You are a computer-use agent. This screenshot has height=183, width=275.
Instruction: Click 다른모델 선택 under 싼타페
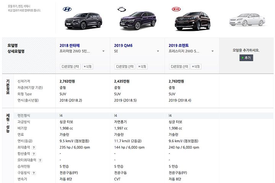pos(70,67)
